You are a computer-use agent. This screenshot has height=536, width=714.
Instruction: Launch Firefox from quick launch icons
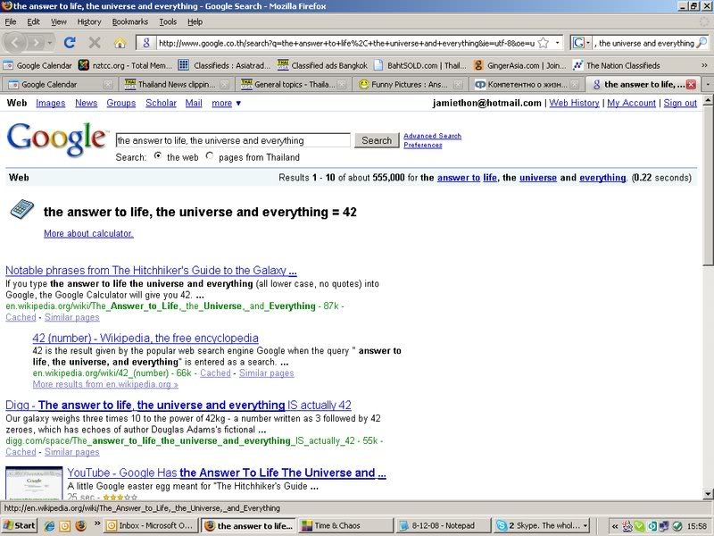80,525
